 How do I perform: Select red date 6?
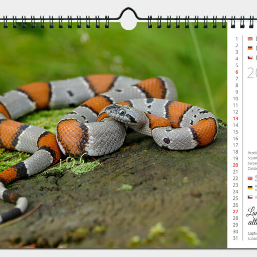236,72
